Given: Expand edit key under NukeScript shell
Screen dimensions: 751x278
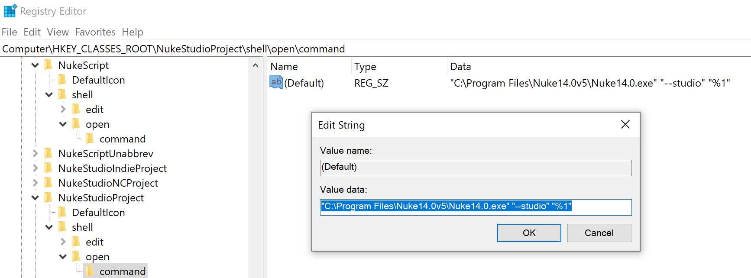Looking at the screenshot, I should coord(63,110).
